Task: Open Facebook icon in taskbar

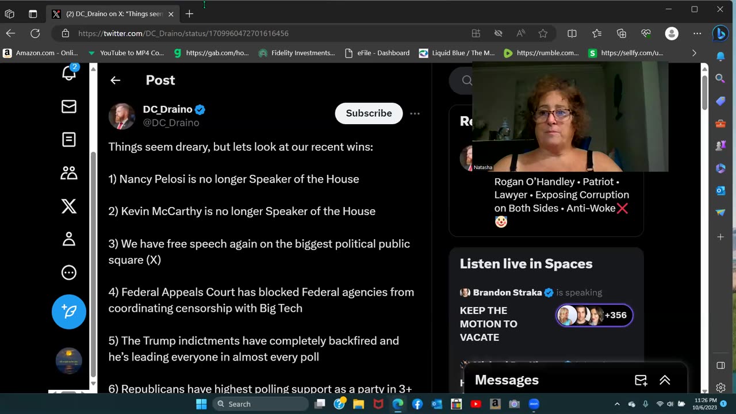Action: [x=417, y=404]
